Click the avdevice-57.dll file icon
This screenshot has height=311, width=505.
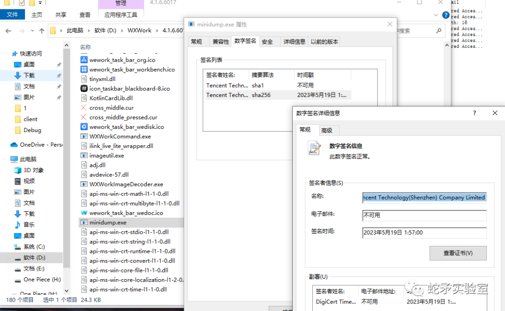tap(84, 175)
